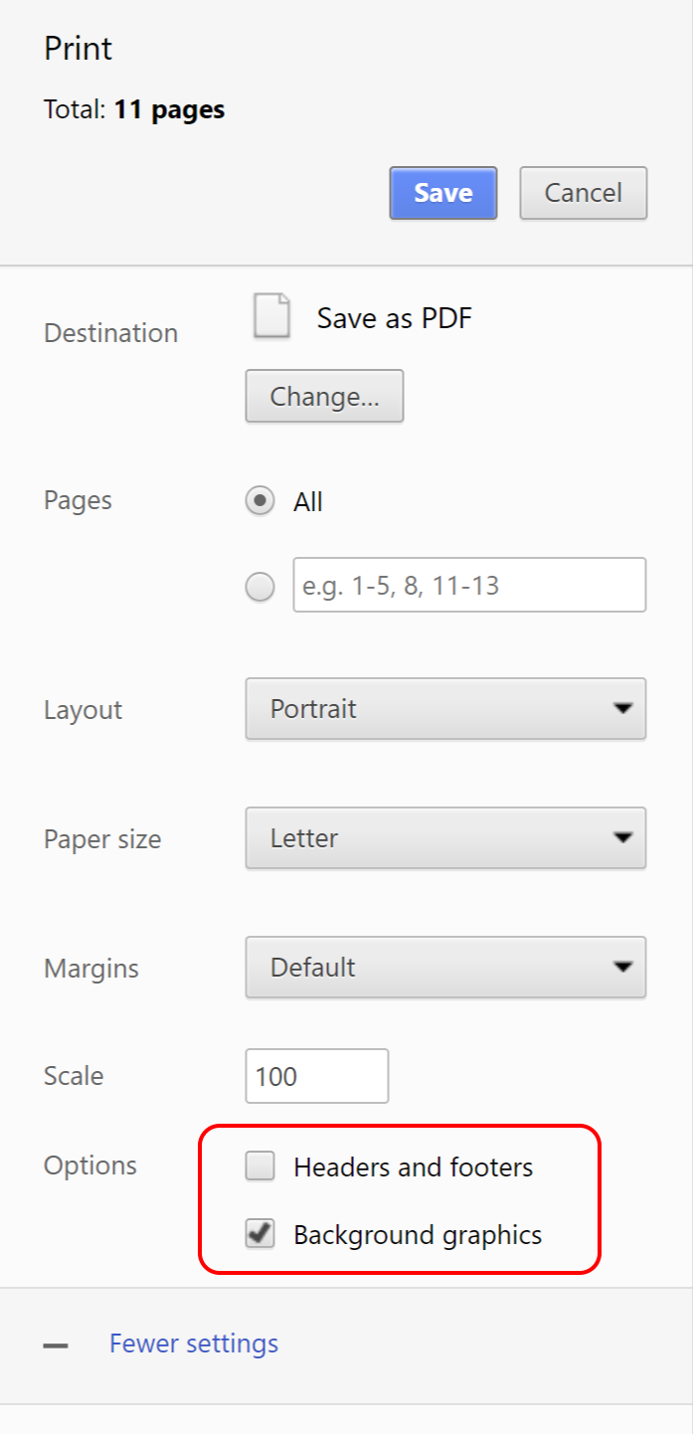Click the Save as PDF document icon

(271, 316)
